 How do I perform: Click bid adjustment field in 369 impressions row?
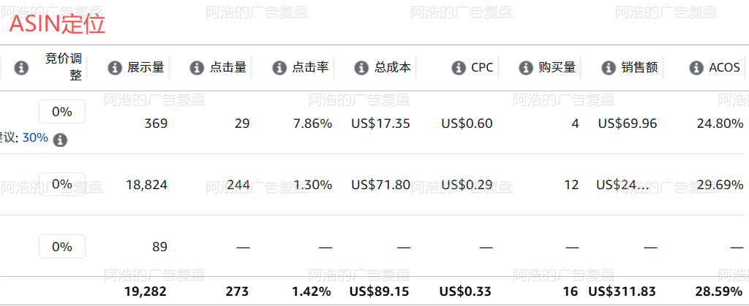coord(62,112)
